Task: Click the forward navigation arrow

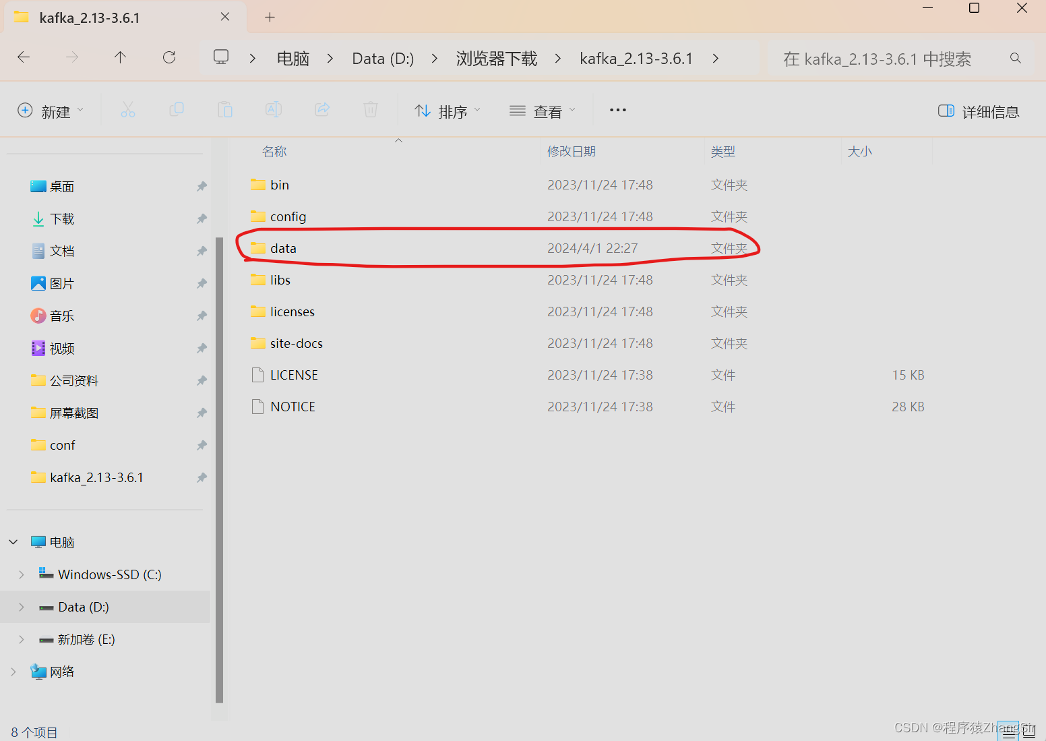Action: coord(72,58)
